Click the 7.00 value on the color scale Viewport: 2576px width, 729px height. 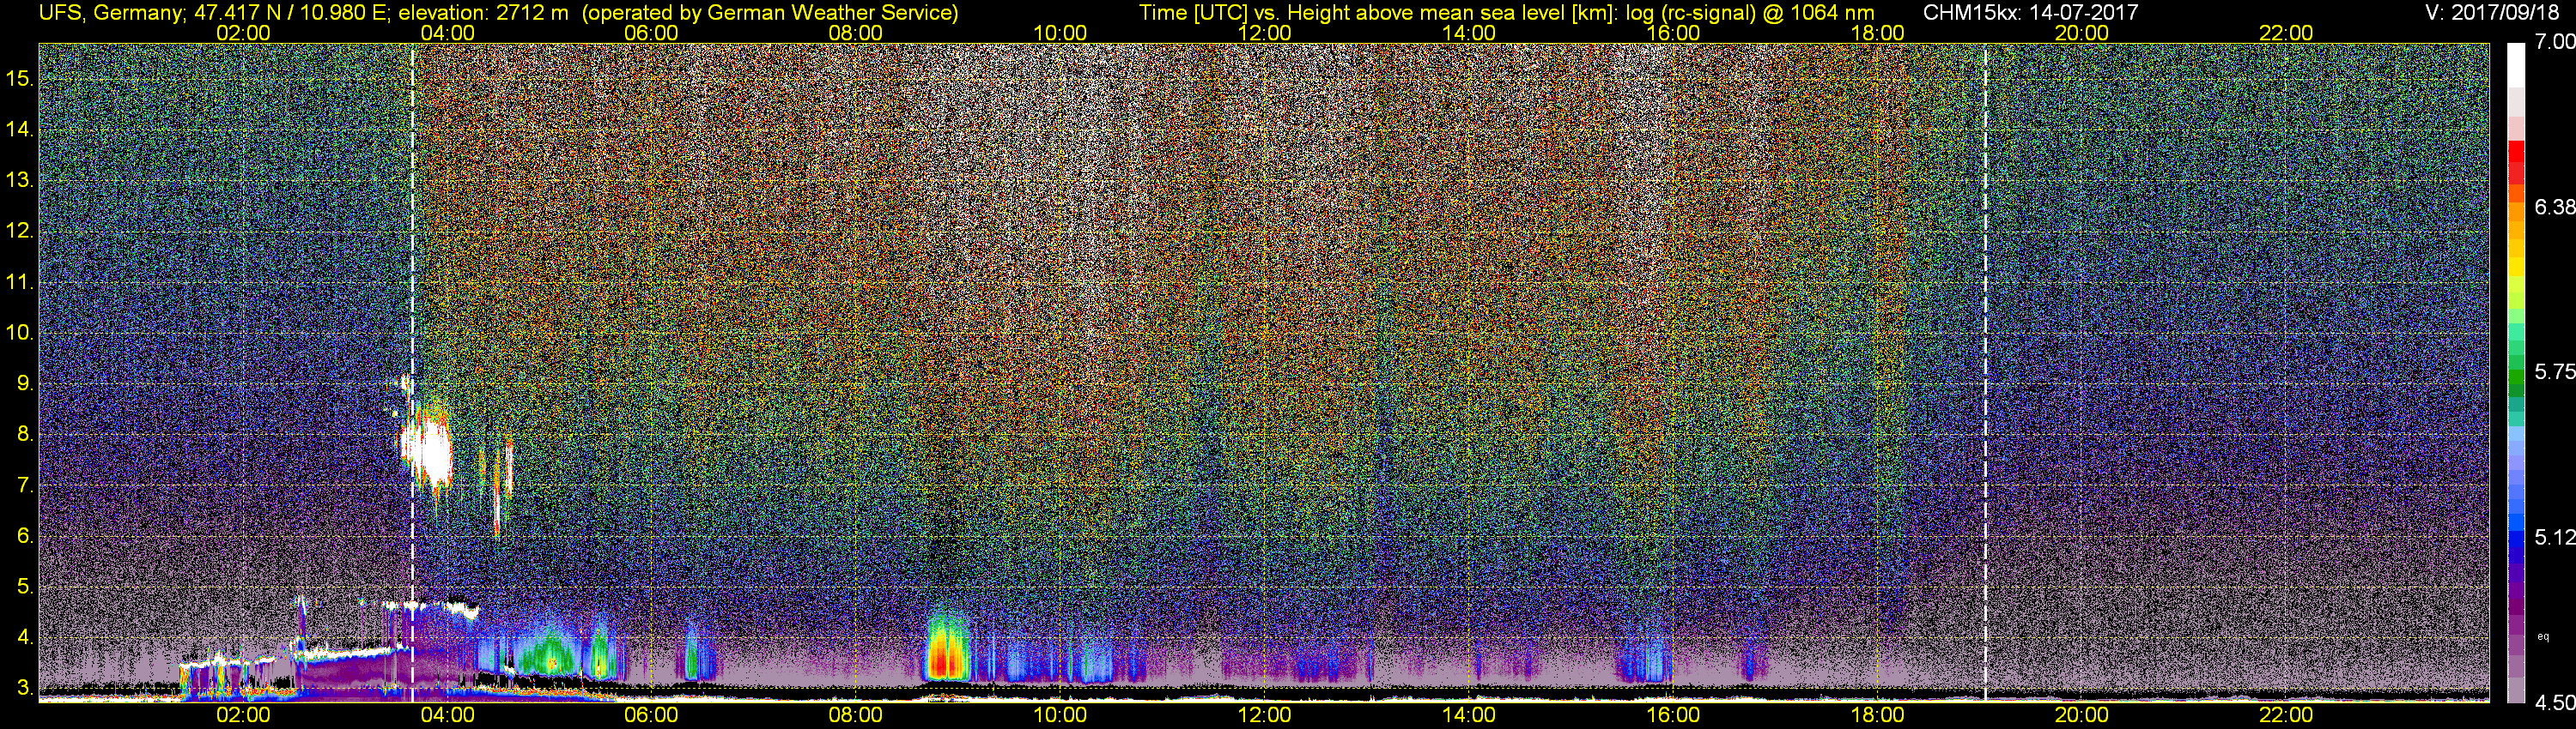[2554, 42]
